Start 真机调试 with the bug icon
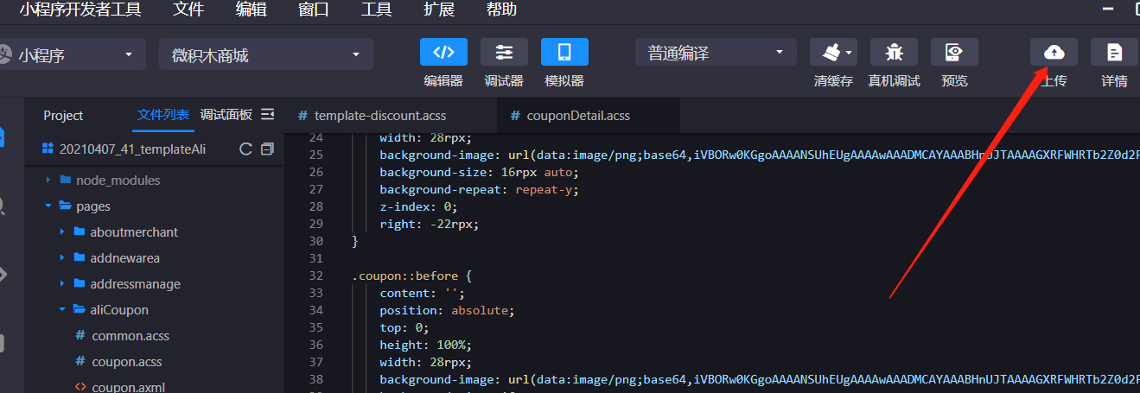The width and height of the screenshot is (1140, 393). tap(894, 52)
